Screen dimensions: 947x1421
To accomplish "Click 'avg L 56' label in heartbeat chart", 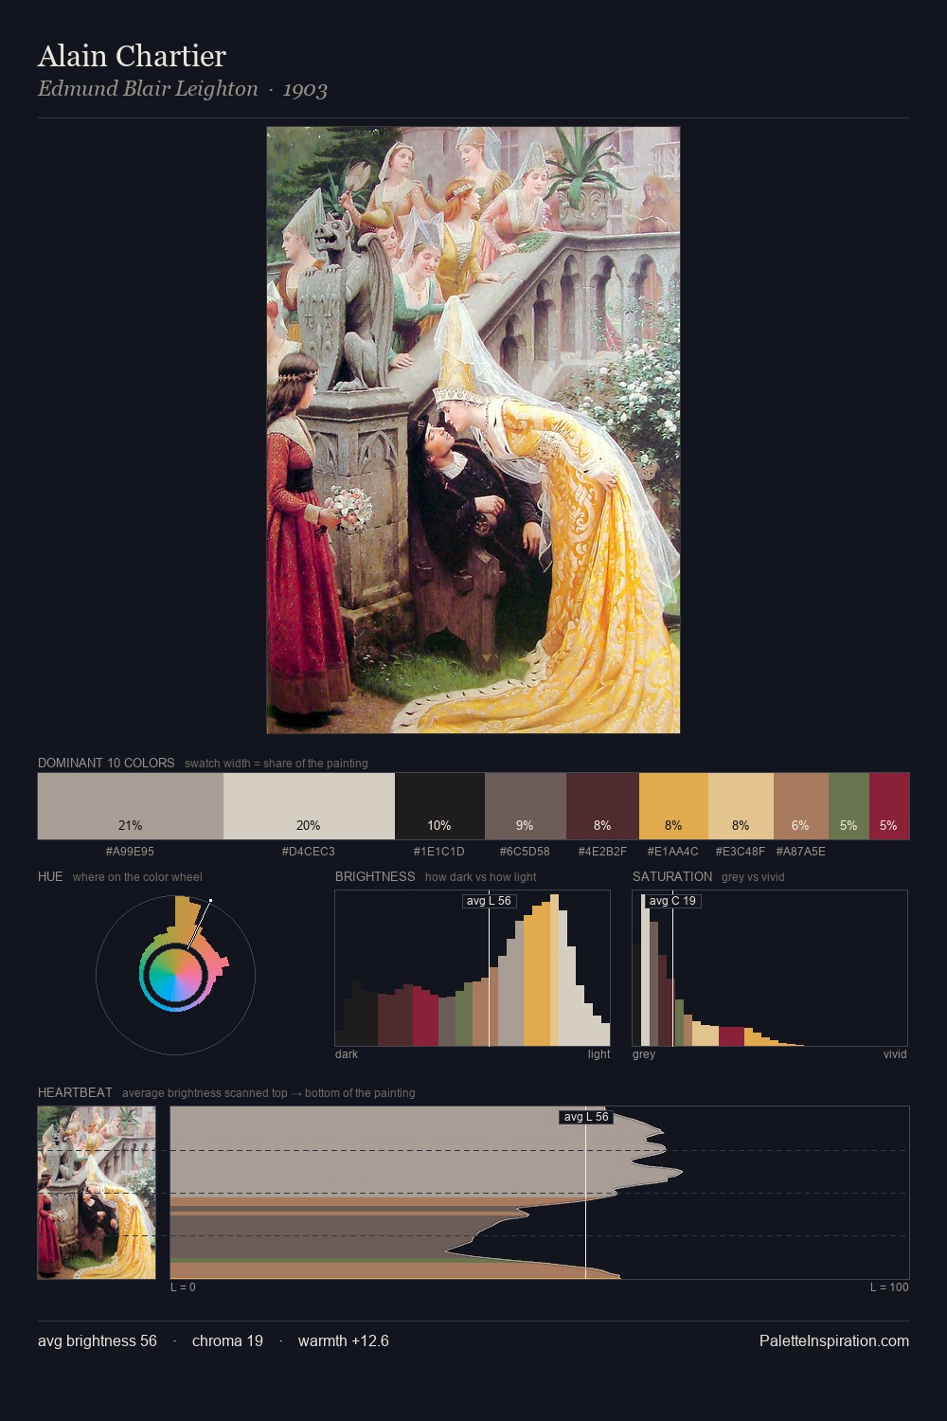I will (x=586, y=1117).
